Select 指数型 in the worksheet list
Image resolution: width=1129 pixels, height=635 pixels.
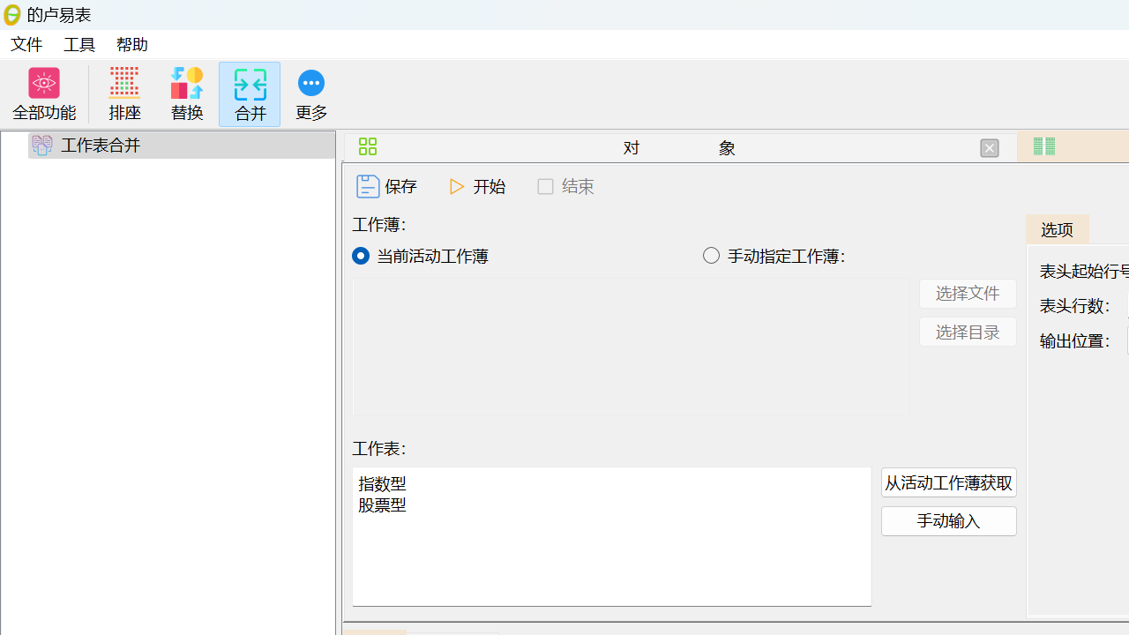pos(382,483)
